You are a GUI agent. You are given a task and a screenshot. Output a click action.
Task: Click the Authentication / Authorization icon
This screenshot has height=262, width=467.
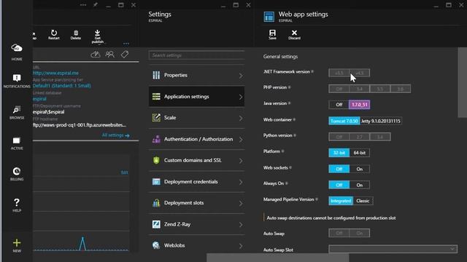tap(156, 139)
